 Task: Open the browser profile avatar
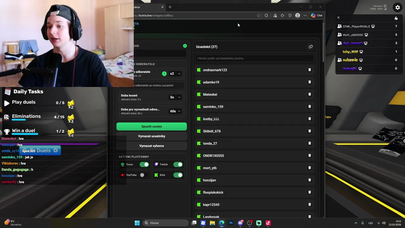pos(297,16)
